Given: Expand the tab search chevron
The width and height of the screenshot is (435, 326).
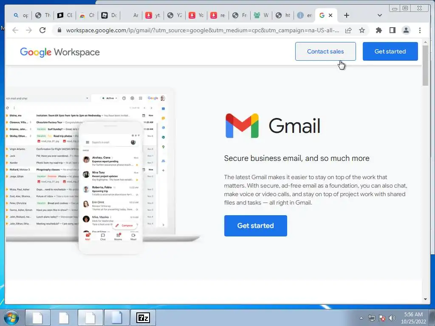Looking at the screenshot, I should (x=380, y=15).
